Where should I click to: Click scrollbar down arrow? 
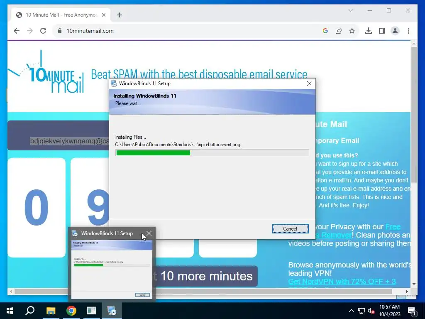point(414,284)
